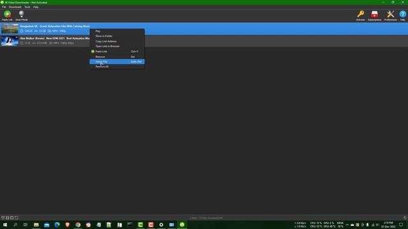Open Settings gear icon on taskbar
408x229 pixels.
coord(161,225)
